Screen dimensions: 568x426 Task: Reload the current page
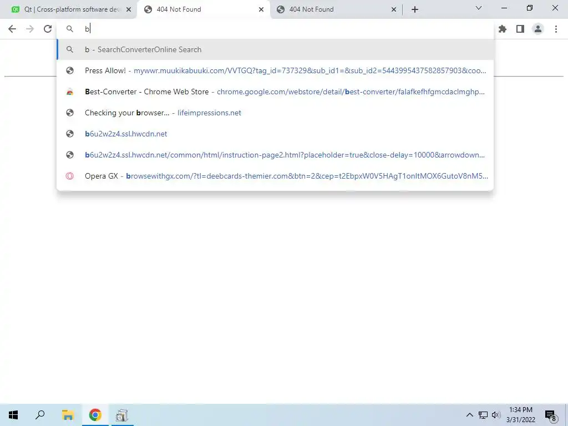point(48,29)
